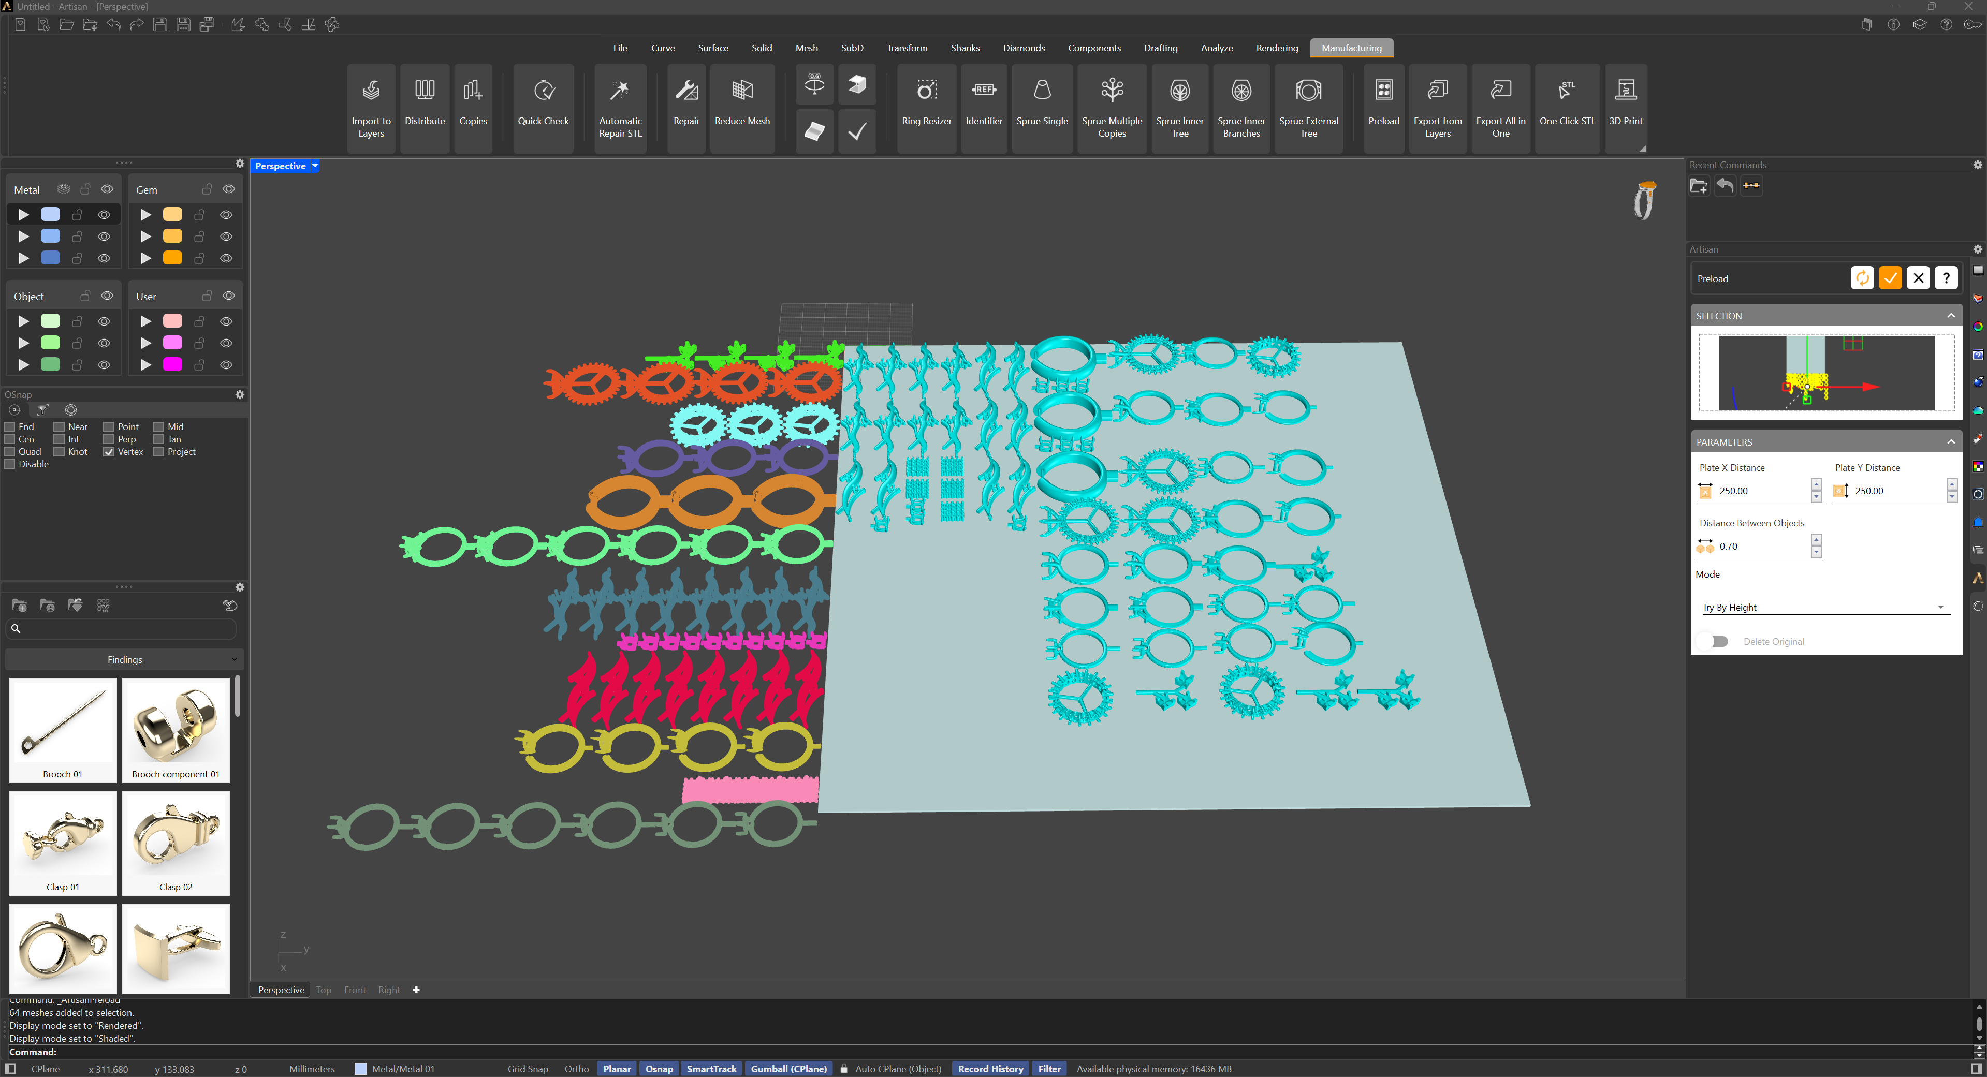
Task: Tick the Disable osnap checkbox
Action: (x=10, y=464)
